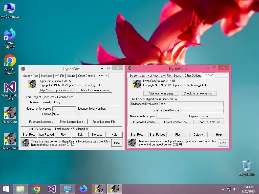Open Help in HyperCam 1.70 window
Screen dimensions: 259x194
(x=114, y=135)
